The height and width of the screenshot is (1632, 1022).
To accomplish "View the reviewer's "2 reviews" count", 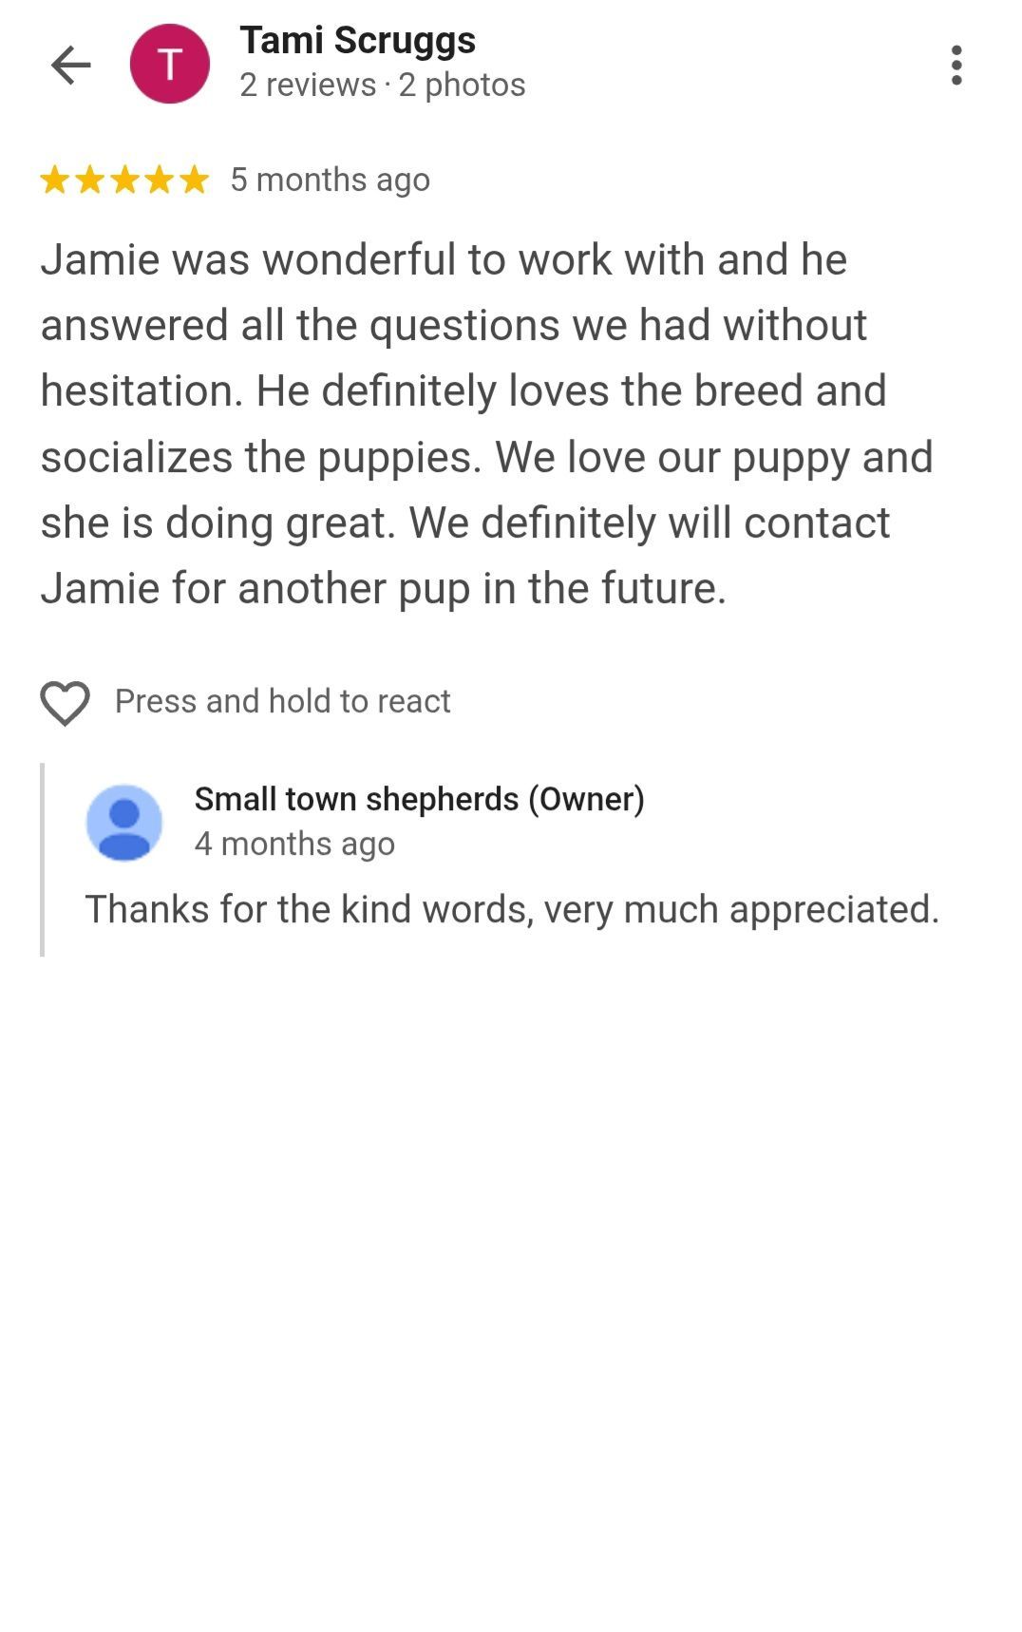I will (308, 85).
